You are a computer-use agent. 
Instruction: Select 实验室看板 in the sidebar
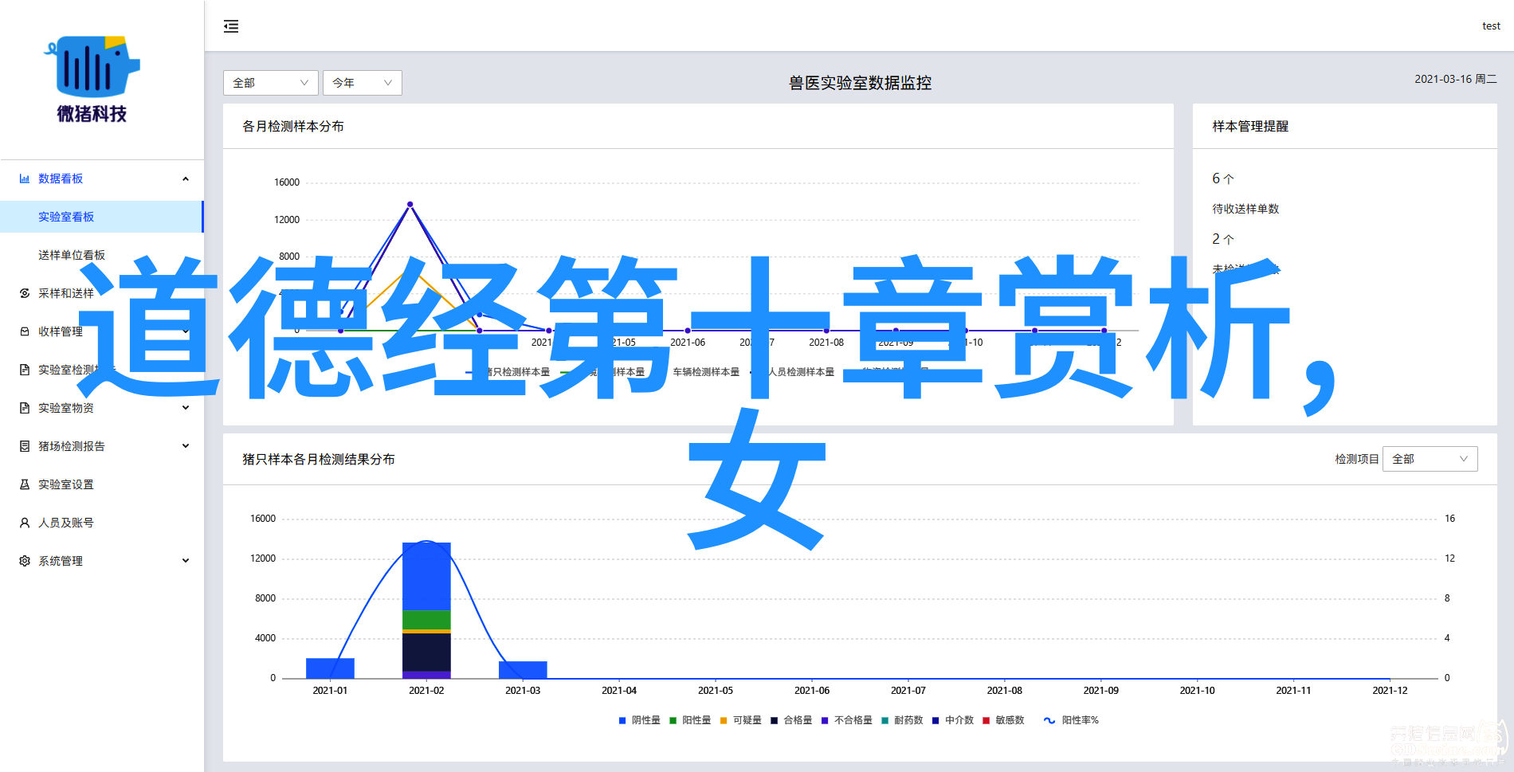tap(66, 217)
